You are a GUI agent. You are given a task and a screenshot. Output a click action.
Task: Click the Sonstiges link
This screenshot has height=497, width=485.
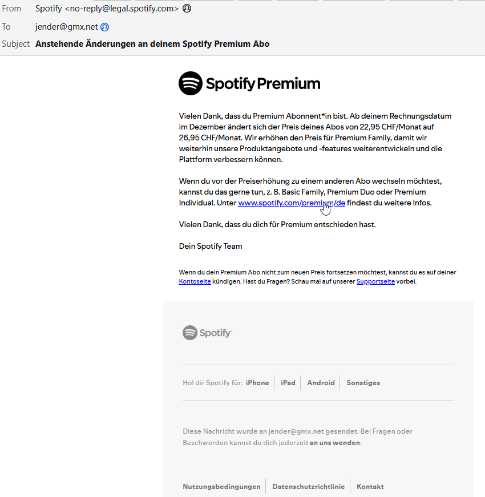tap(363, 383)
